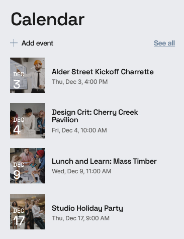184x239 pixels.
Task: Click the plus icon beside Add event
Action: click(14, 43)
